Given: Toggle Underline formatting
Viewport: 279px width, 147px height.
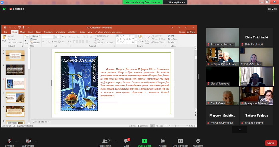Looking at the screenshot, I should (49, 41).
